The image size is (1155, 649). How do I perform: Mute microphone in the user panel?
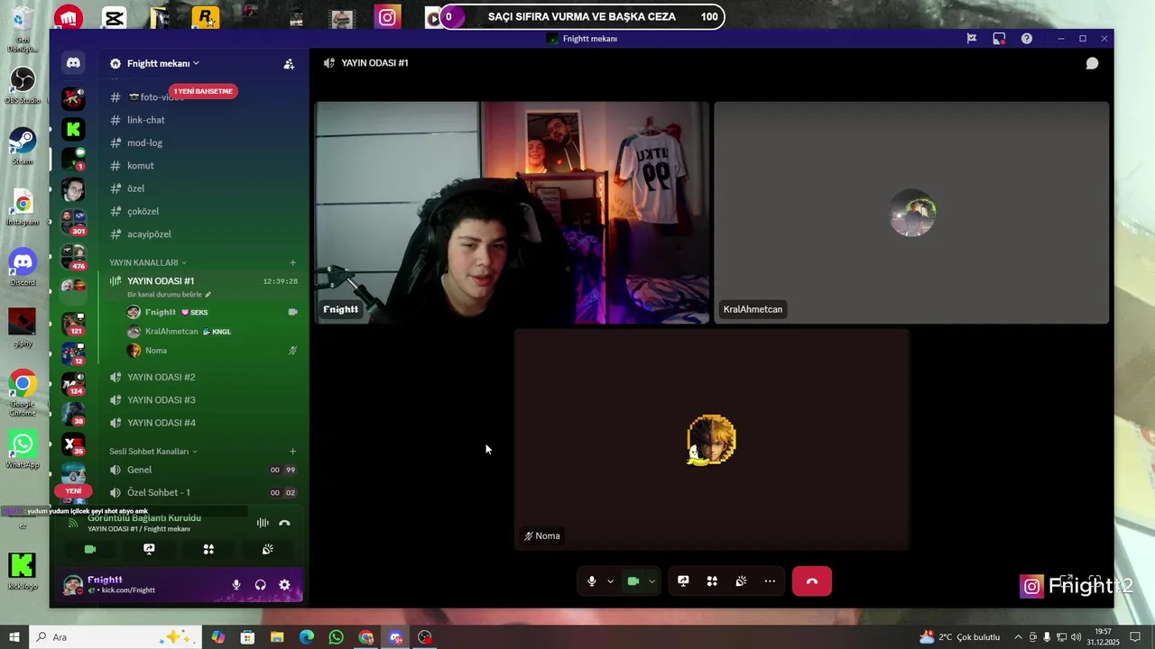click(x=236, y=585)
